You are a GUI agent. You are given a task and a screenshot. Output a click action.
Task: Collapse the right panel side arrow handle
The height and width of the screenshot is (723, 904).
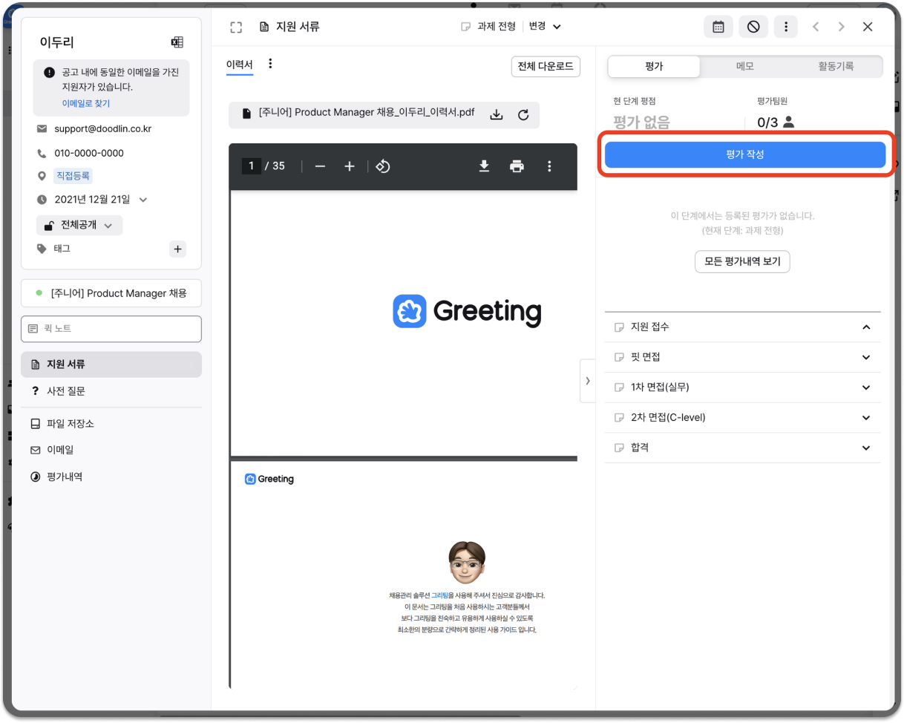point(588,381)
